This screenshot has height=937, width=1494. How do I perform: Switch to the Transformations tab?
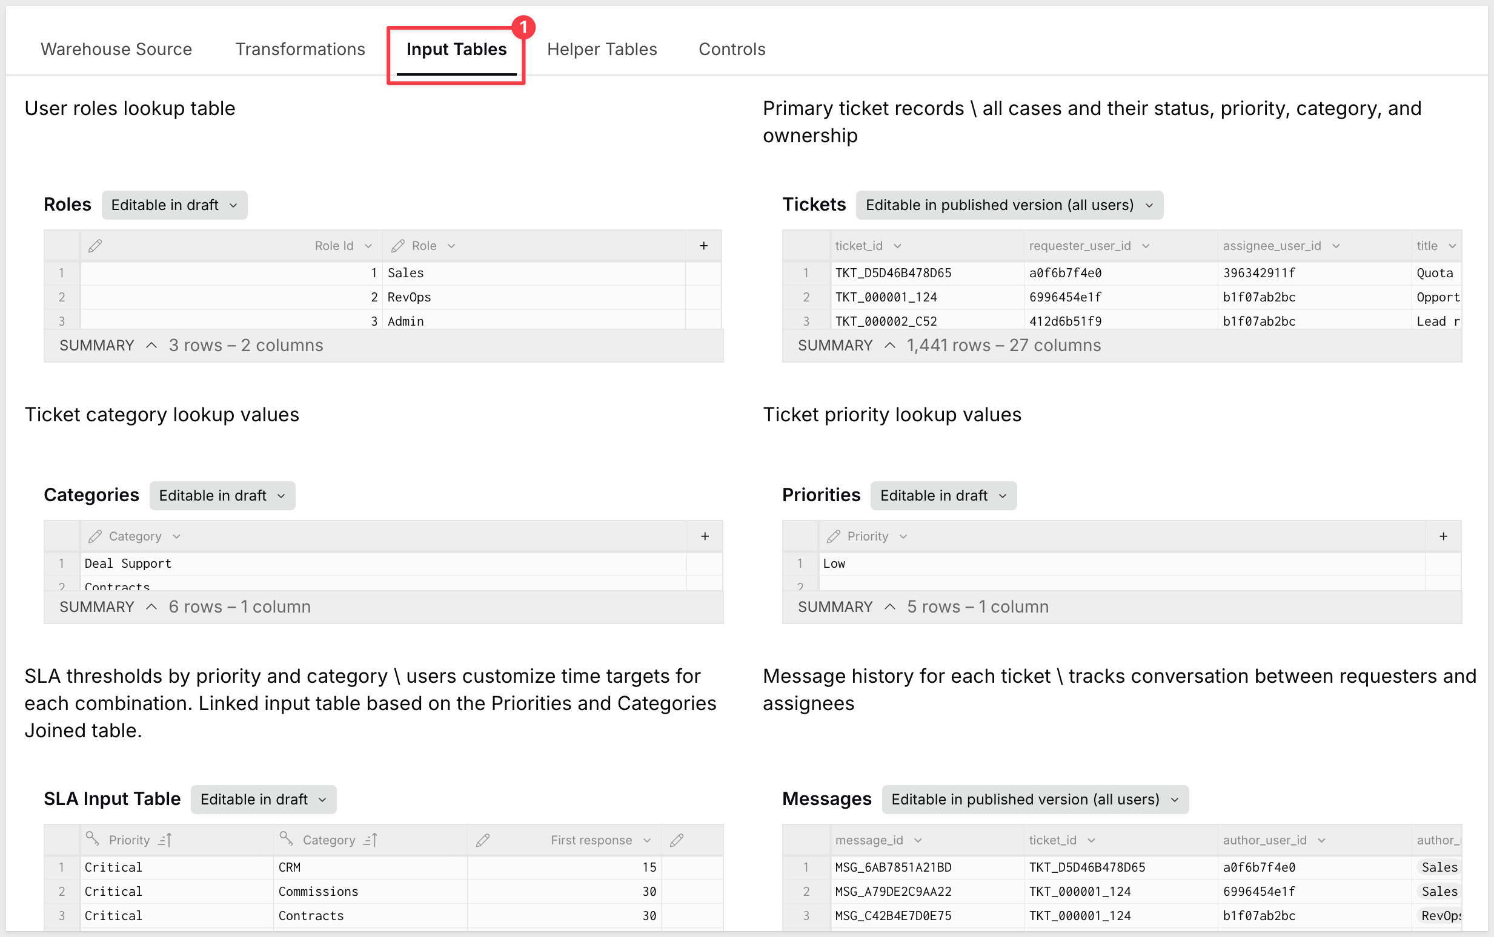pos(300,49)
